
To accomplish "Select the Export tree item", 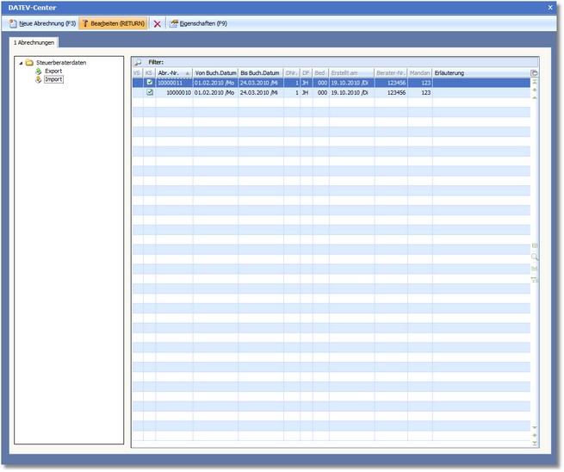I will click(x=53, y=71).
